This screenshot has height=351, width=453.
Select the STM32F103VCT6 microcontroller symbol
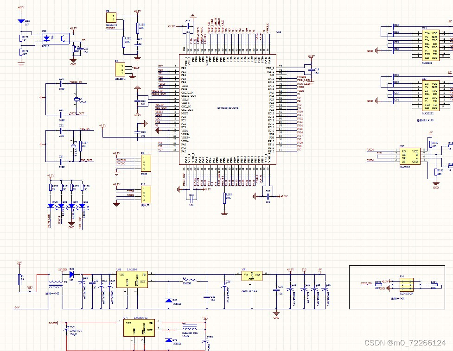point(226,110)
